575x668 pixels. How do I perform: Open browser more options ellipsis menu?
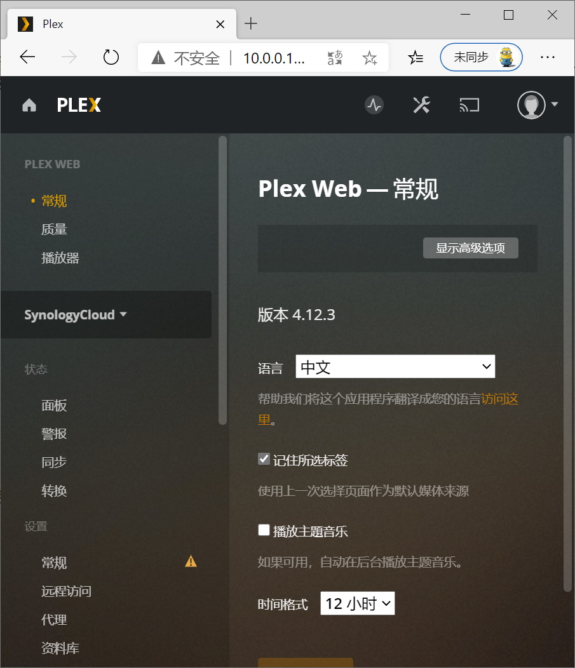pyautogui.click(x=548, y=57)
